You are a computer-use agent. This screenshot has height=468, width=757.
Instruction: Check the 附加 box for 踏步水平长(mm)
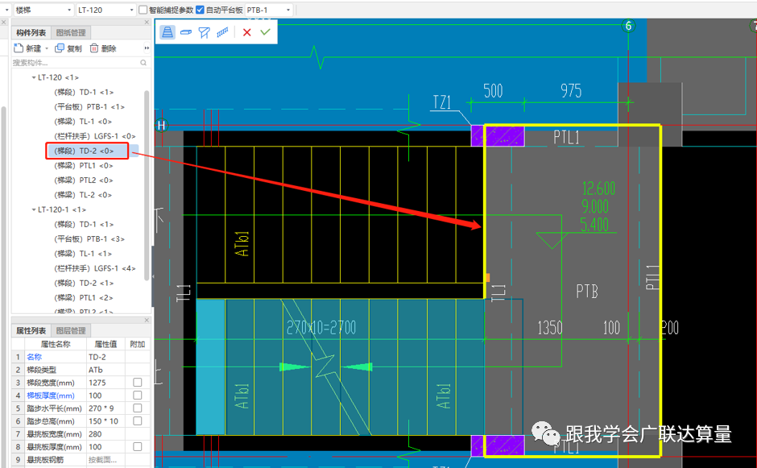click(x=138, y=408)
